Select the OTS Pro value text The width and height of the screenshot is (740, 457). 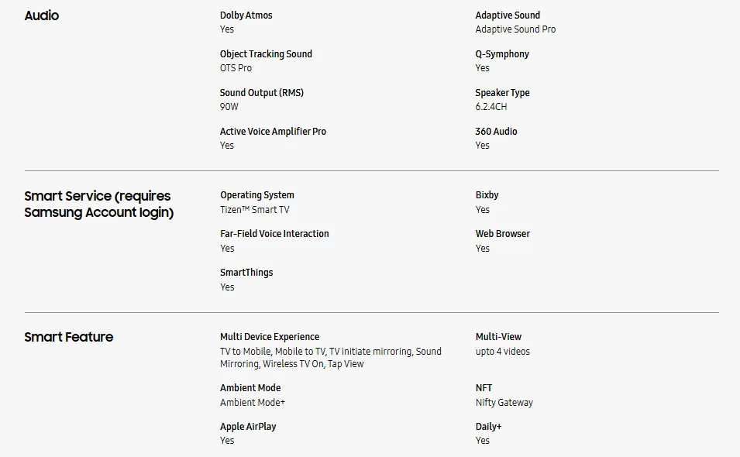236,68
